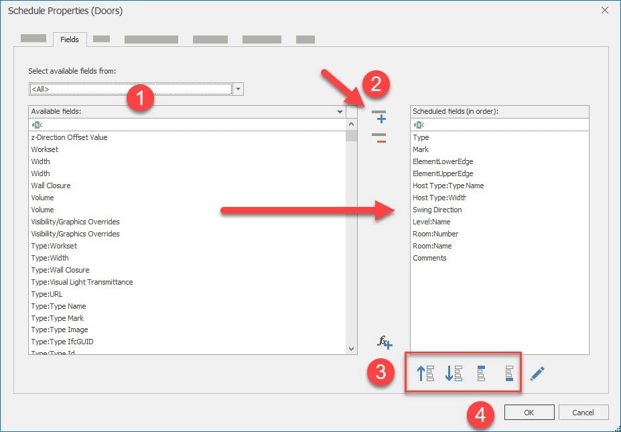This screenshot has height=432, width=621.
Task: Switch to the Fields tab
Action: 69,40
